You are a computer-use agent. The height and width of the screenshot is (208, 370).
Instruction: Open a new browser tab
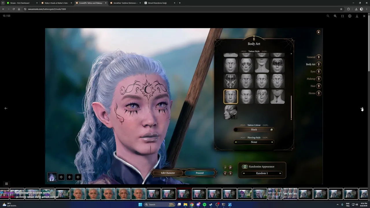click(180, 3)
